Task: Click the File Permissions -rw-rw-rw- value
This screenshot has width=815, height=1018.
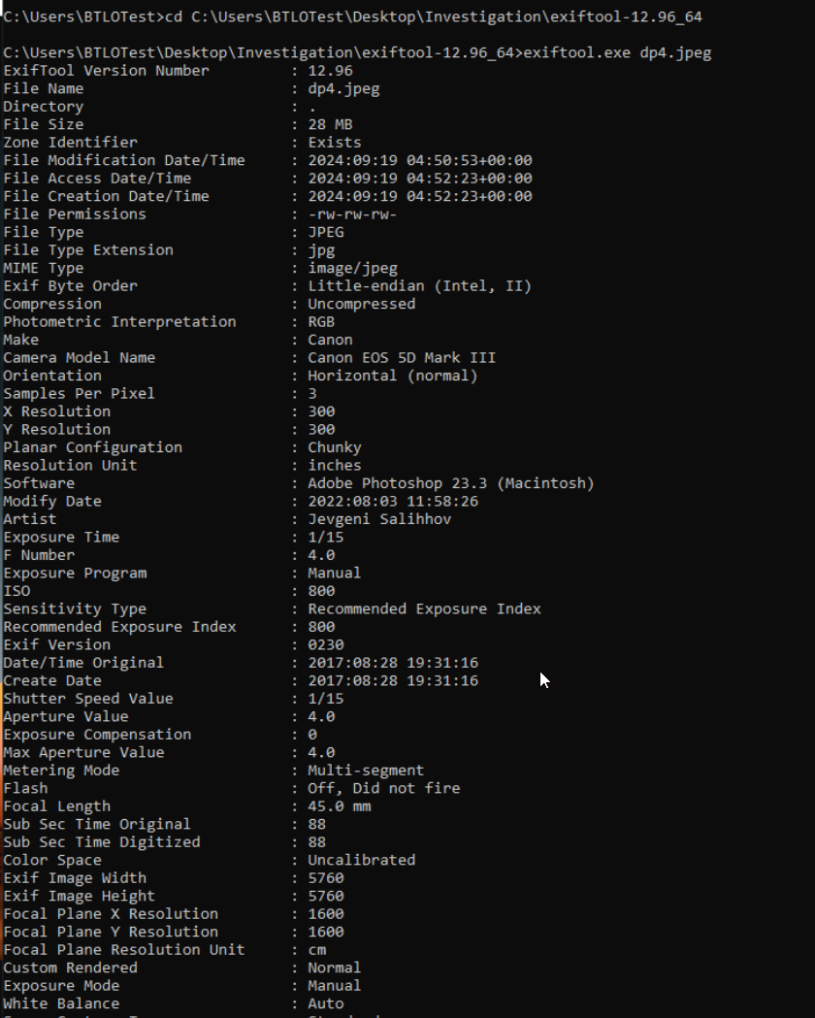Action: (x=352, y=214)
